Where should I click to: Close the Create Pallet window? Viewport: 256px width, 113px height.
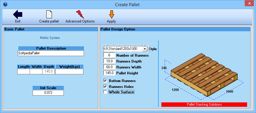point(249,3)
